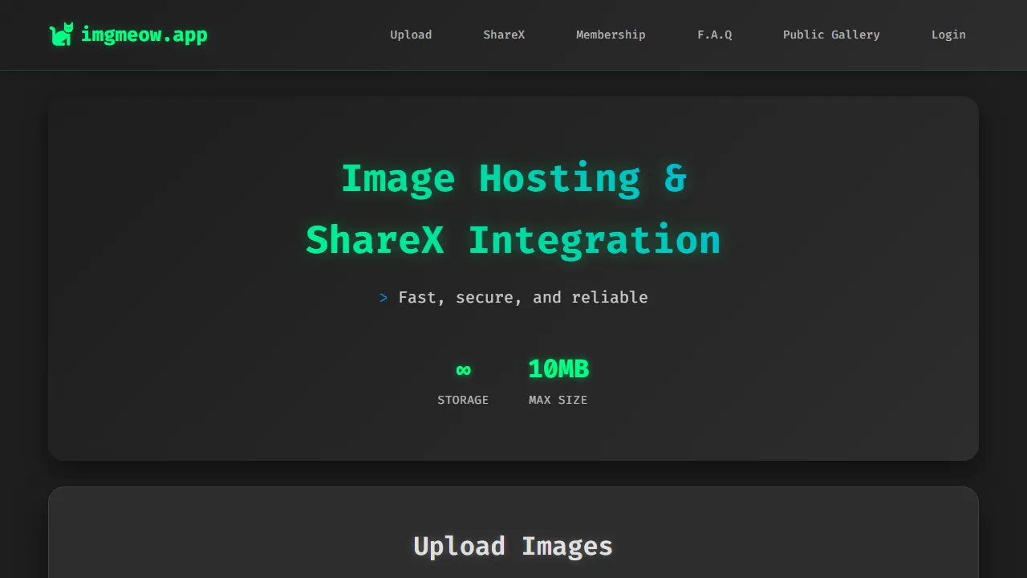
Task: View the Membership options
Action: (611, 35)
